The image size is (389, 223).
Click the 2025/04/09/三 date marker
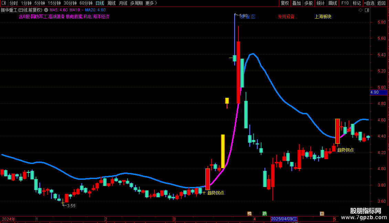tap(284, 219)
